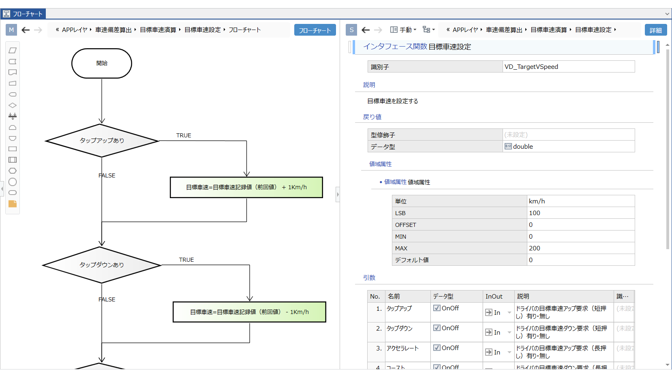
Task: Click the merge arrows synchronization bar icon
Action: (x=13, y=116)
